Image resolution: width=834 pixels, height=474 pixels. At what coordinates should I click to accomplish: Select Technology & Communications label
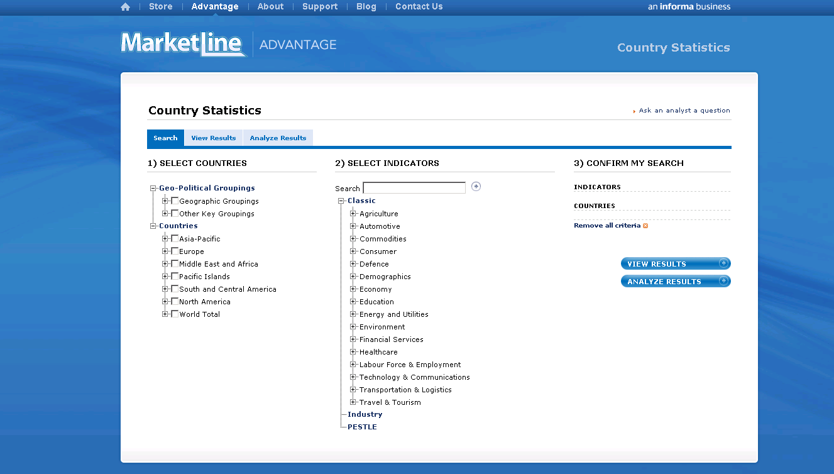415,377
